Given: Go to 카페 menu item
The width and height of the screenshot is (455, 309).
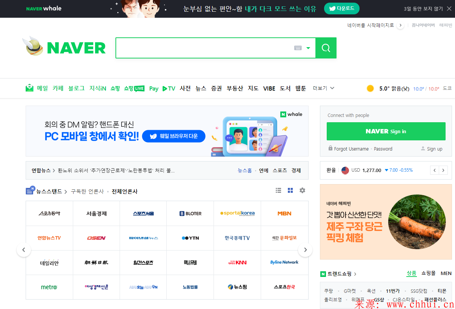Looking at the screenshot, I should (x=58, y=88).
